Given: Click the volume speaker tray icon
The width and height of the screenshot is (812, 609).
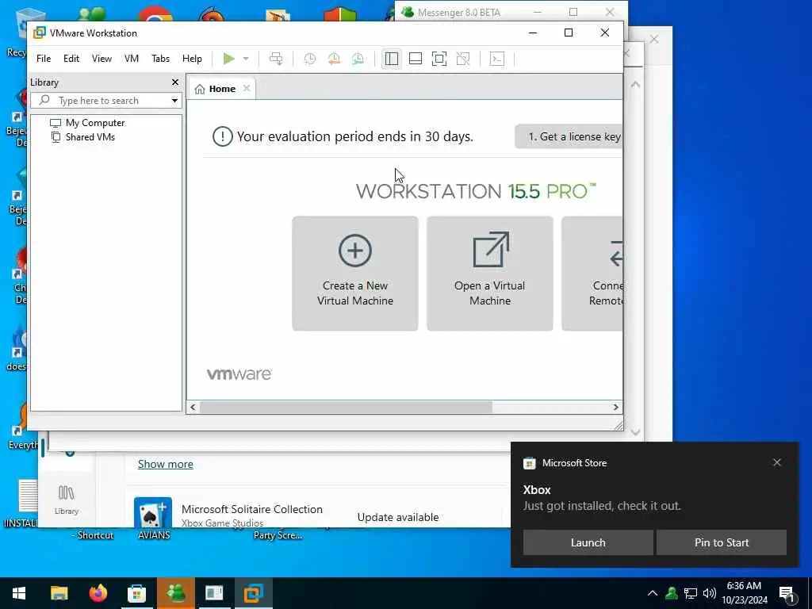Looking at the screenshot, I should [x=710, y=593].
